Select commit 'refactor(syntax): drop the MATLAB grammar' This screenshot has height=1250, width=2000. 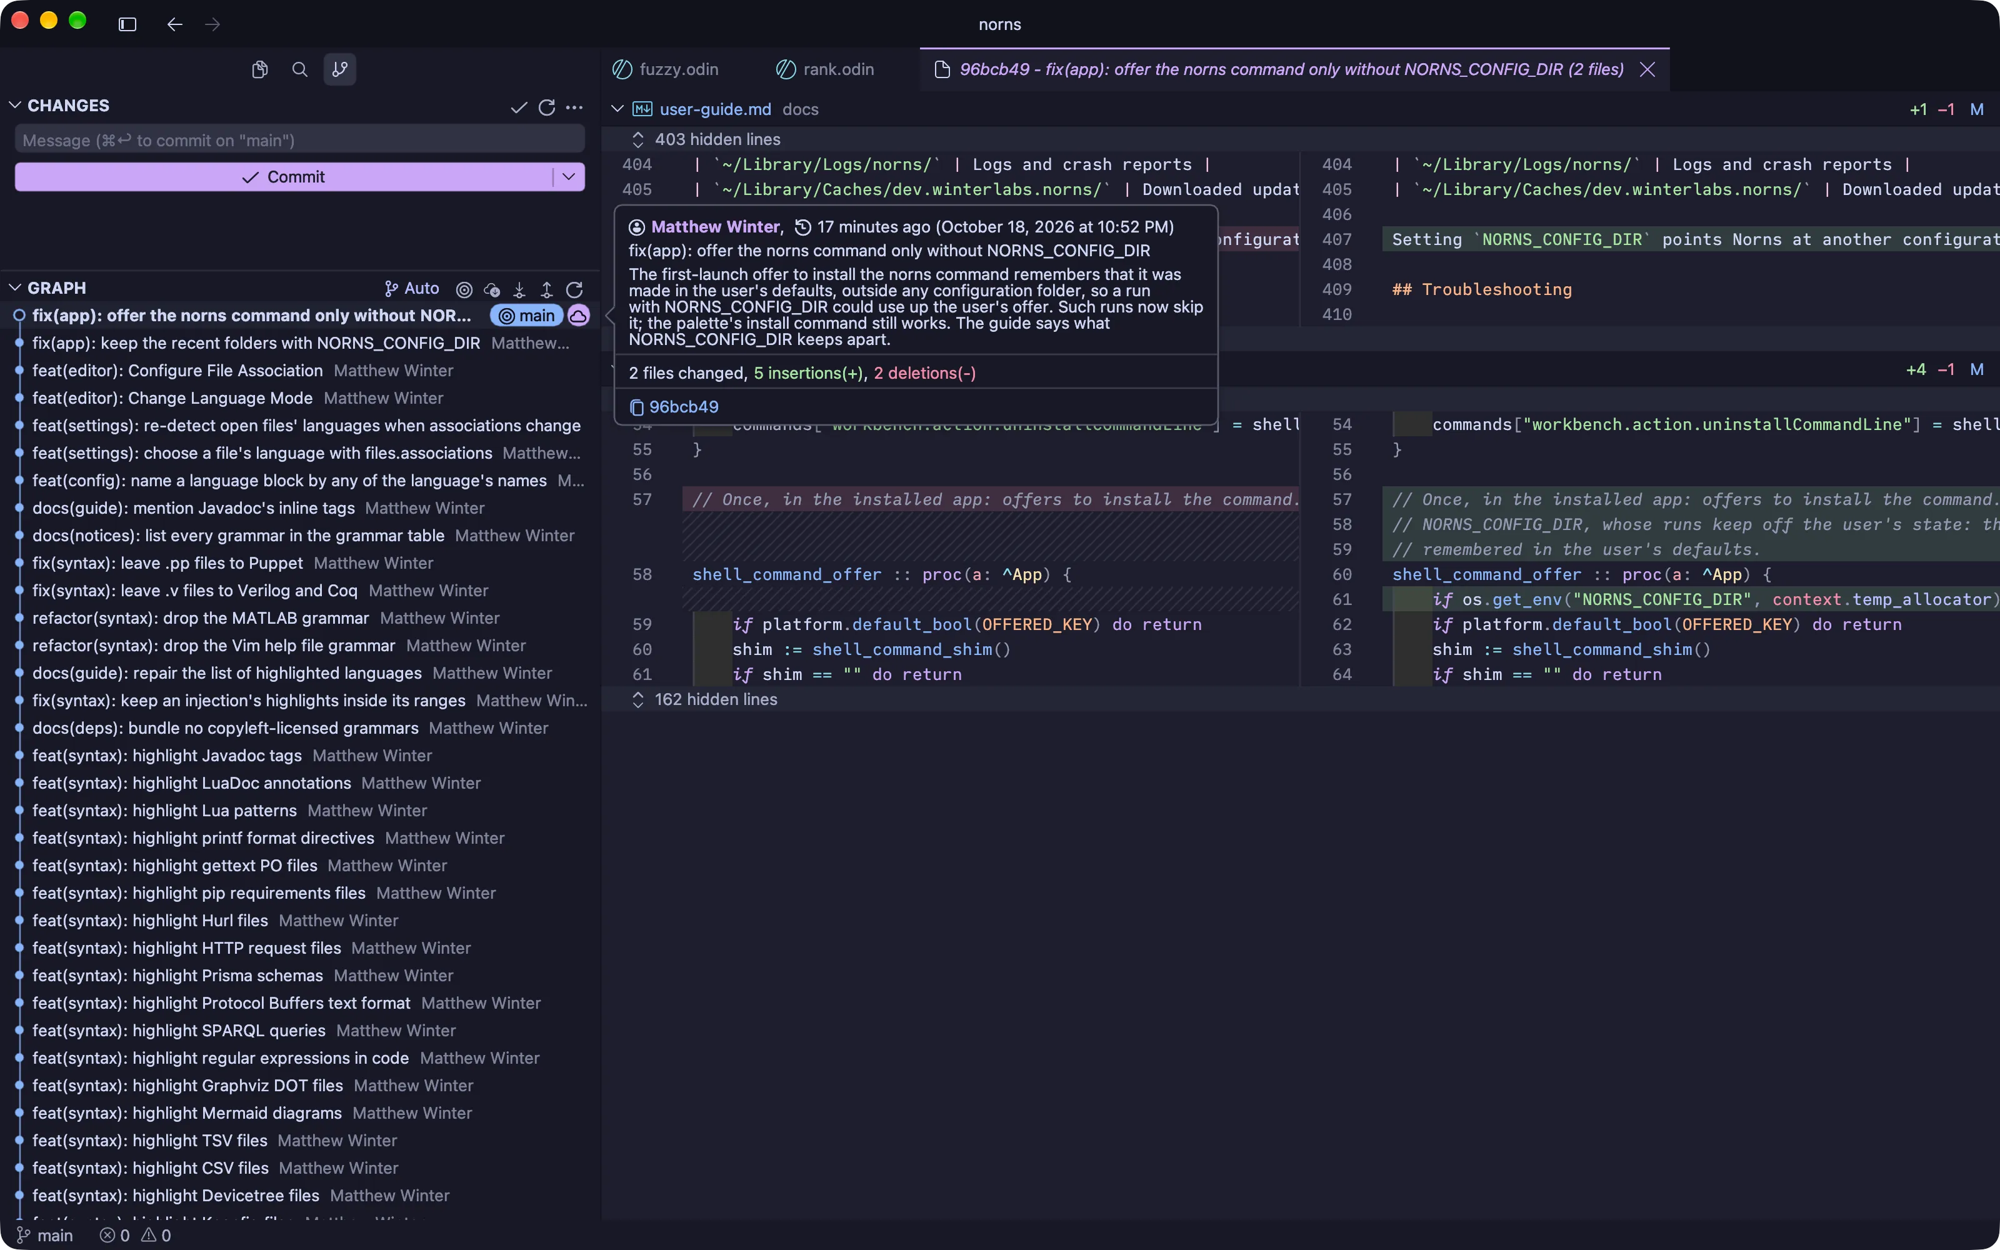[300, 617]
